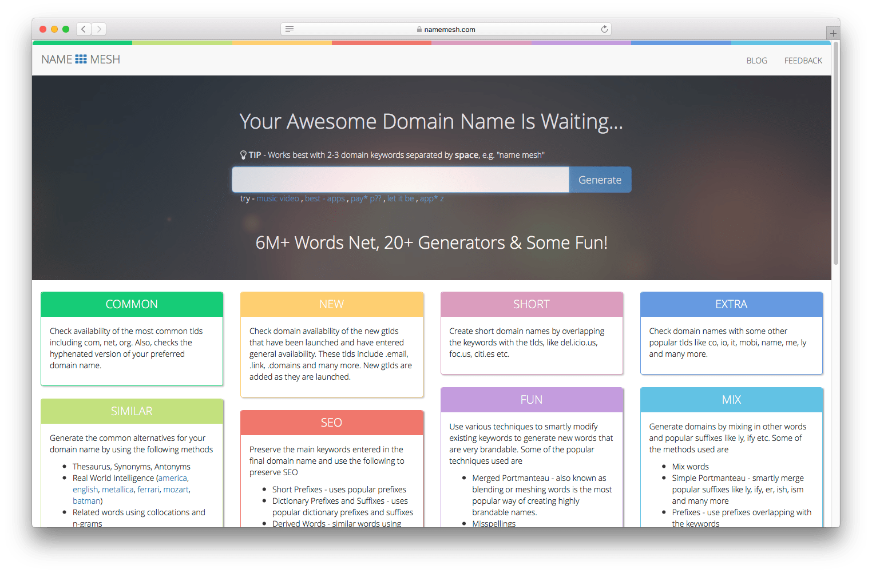872x573 pixels.
Task: Open the 'mozart' example link
Action: click(x=176, y=490)
